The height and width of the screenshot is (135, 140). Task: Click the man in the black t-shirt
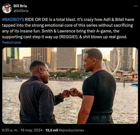tap(98, 86)
